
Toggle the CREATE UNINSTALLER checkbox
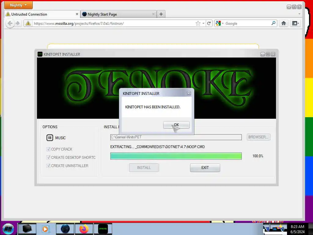(48, 166)
